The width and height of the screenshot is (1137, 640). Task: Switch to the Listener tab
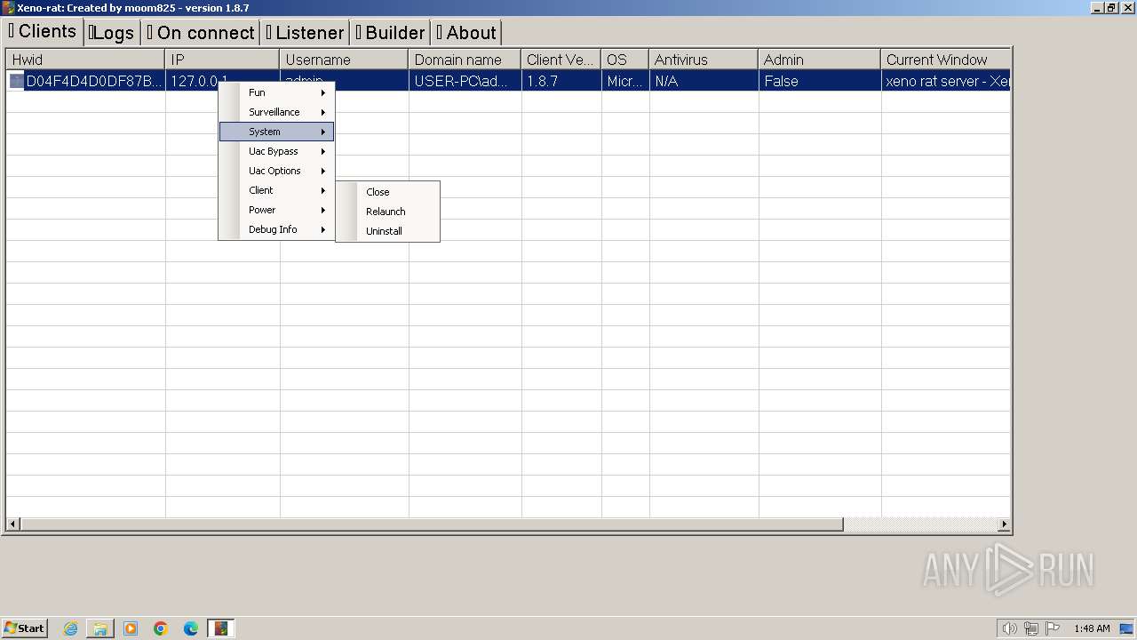point(306,33)
